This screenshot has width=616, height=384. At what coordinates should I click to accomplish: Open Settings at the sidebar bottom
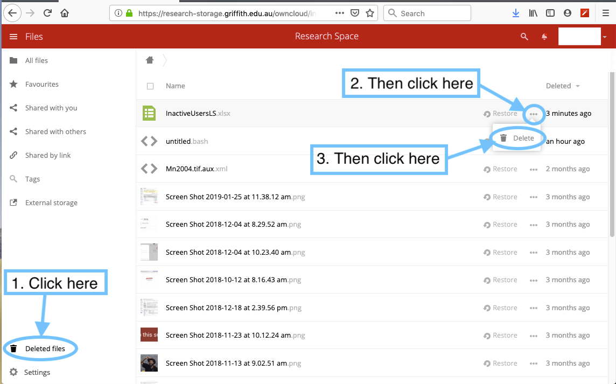pyautogui.click(x=37, y=372)
